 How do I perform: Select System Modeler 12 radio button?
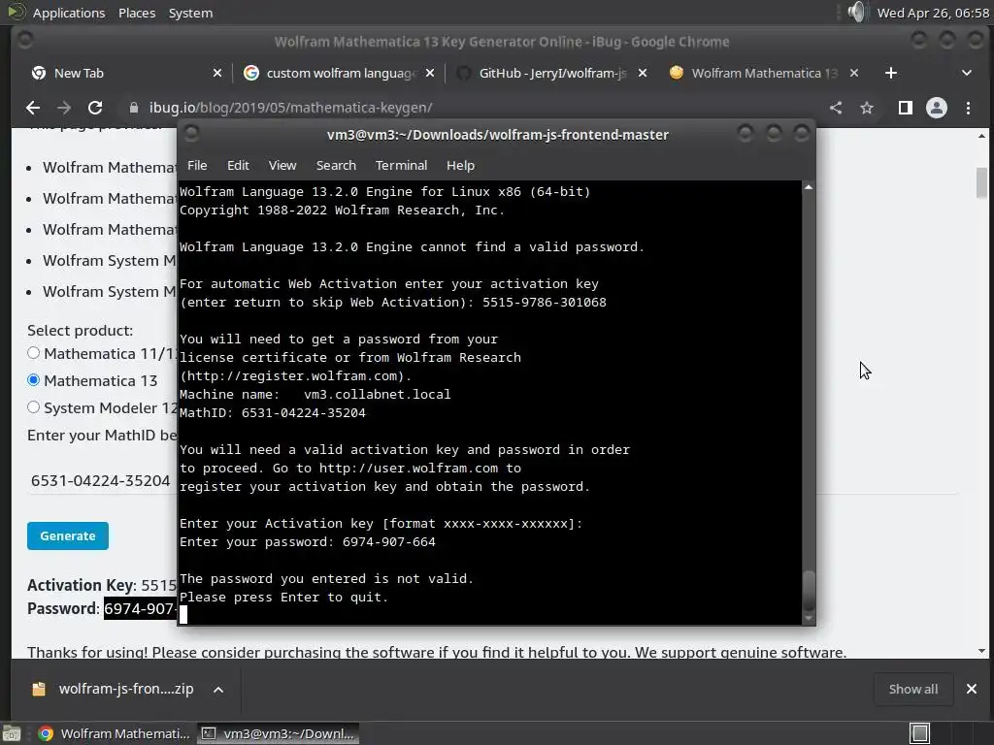[34, 407]
